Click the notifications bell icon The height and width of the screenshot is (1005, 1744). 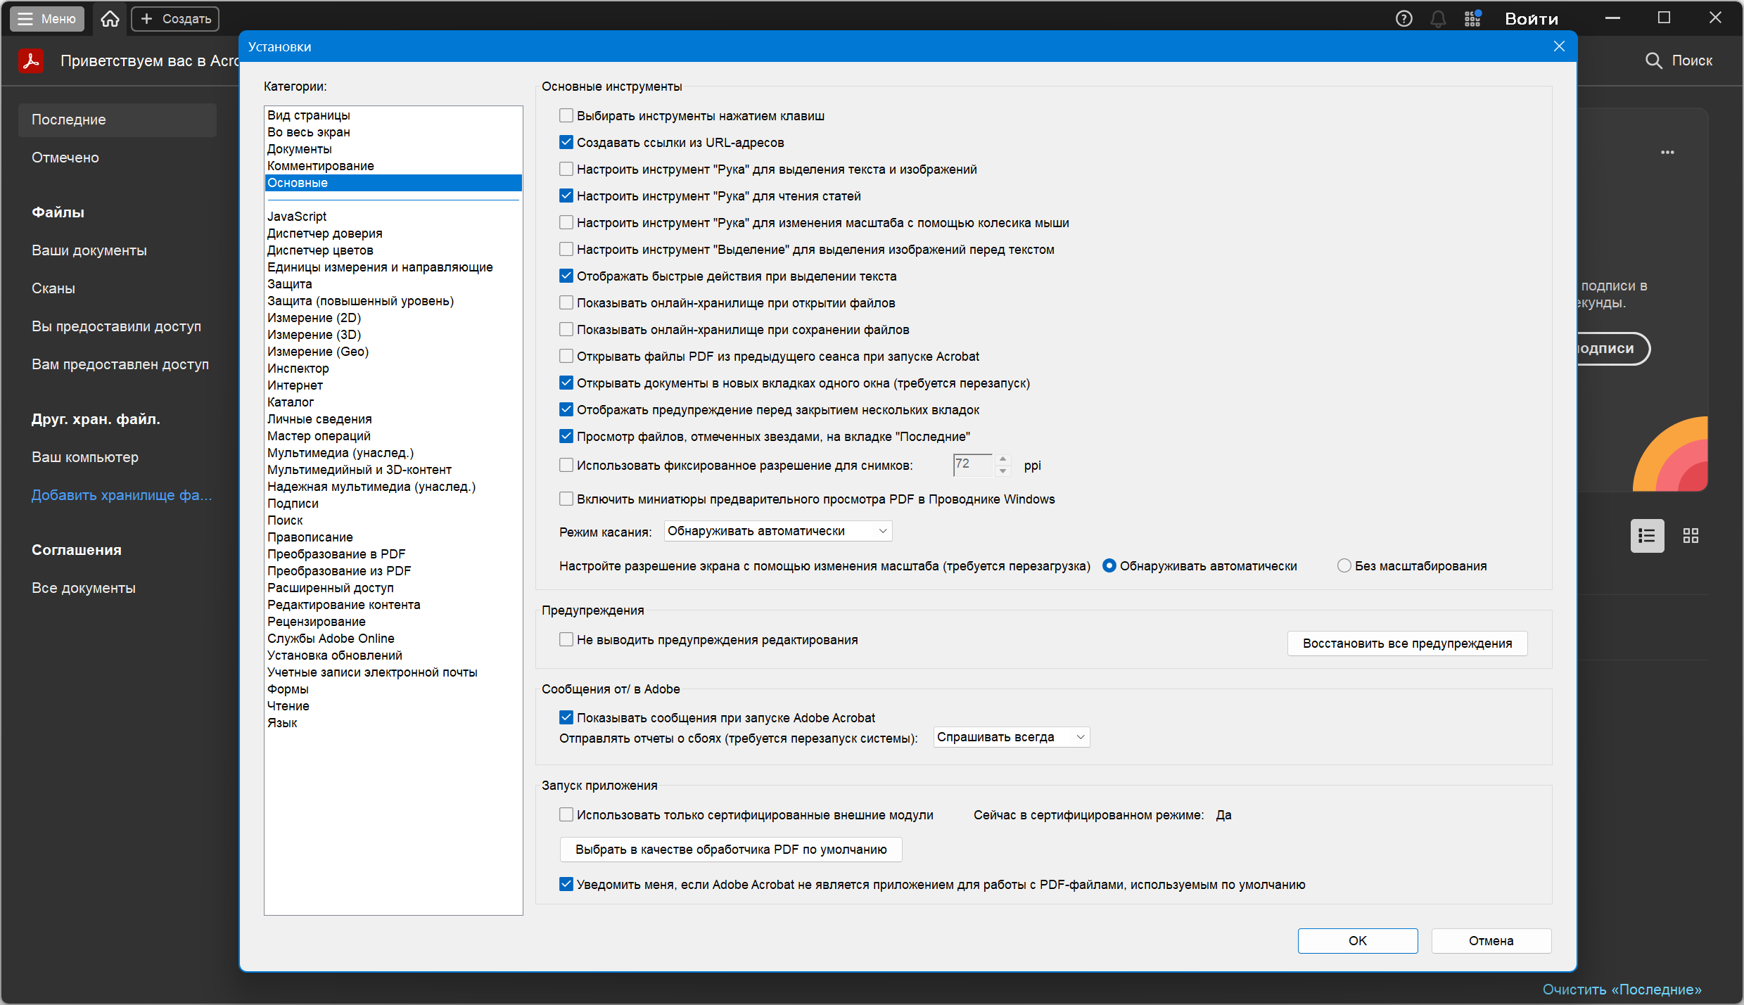pyautogui.click(x=1438, y=19)
